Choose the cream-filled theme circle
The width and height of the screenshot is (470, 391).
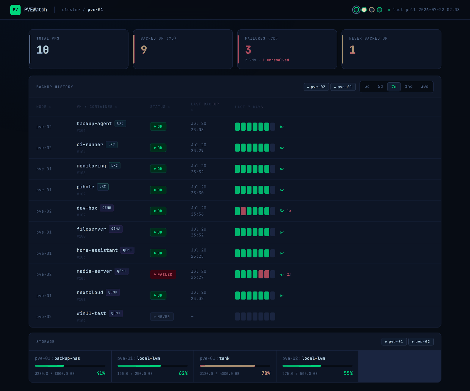364,10
